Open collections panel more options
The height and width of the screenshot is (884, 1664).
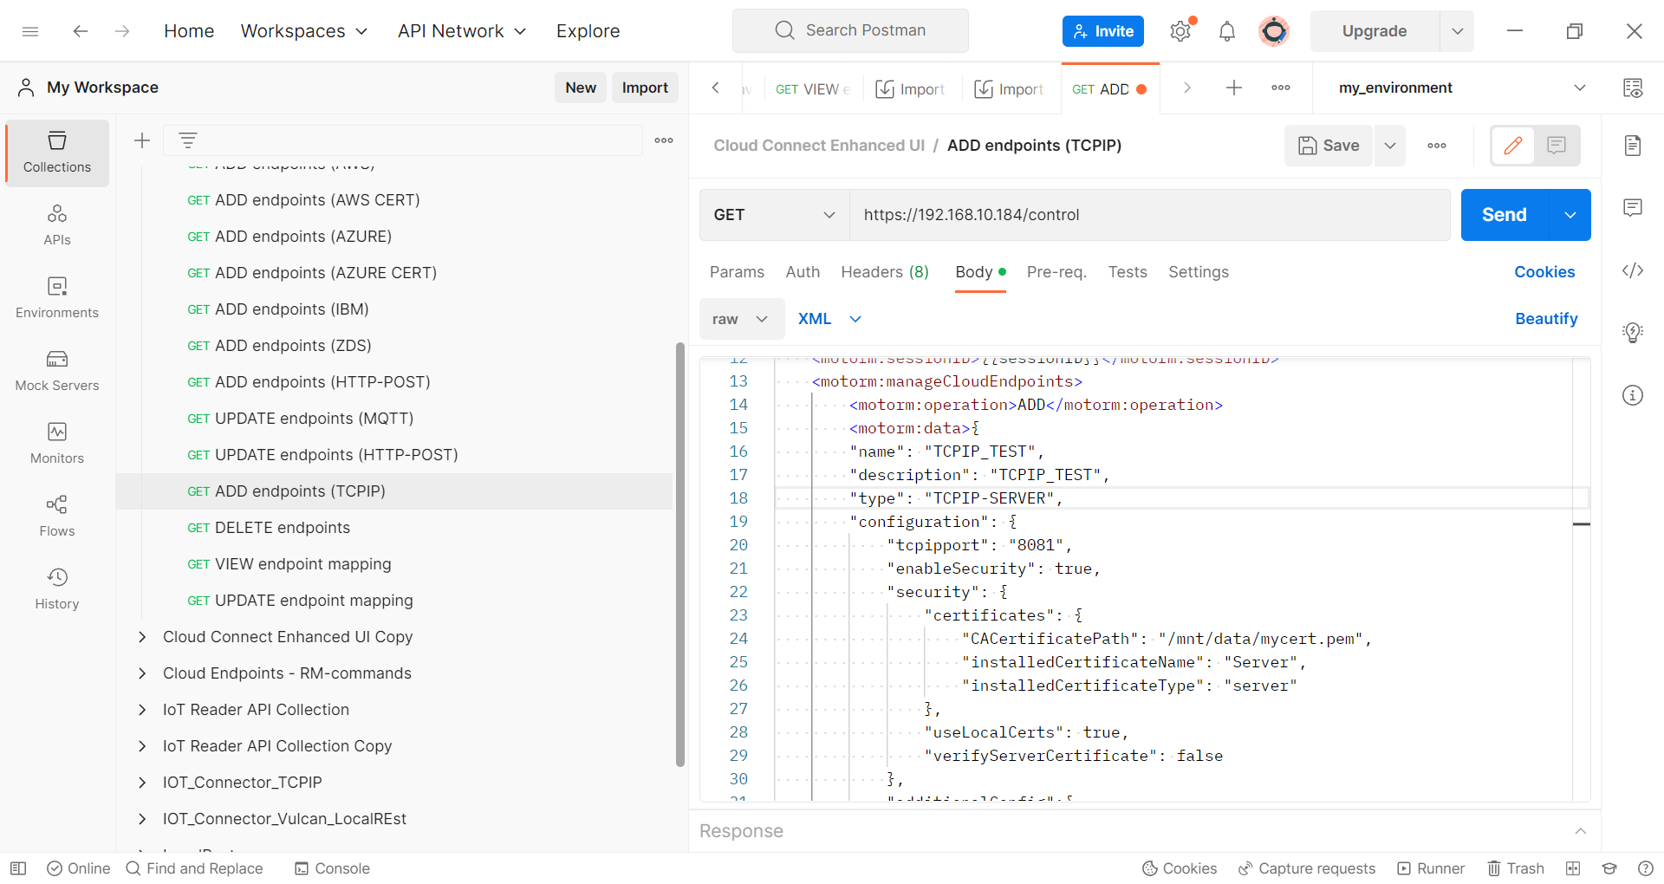664,140
